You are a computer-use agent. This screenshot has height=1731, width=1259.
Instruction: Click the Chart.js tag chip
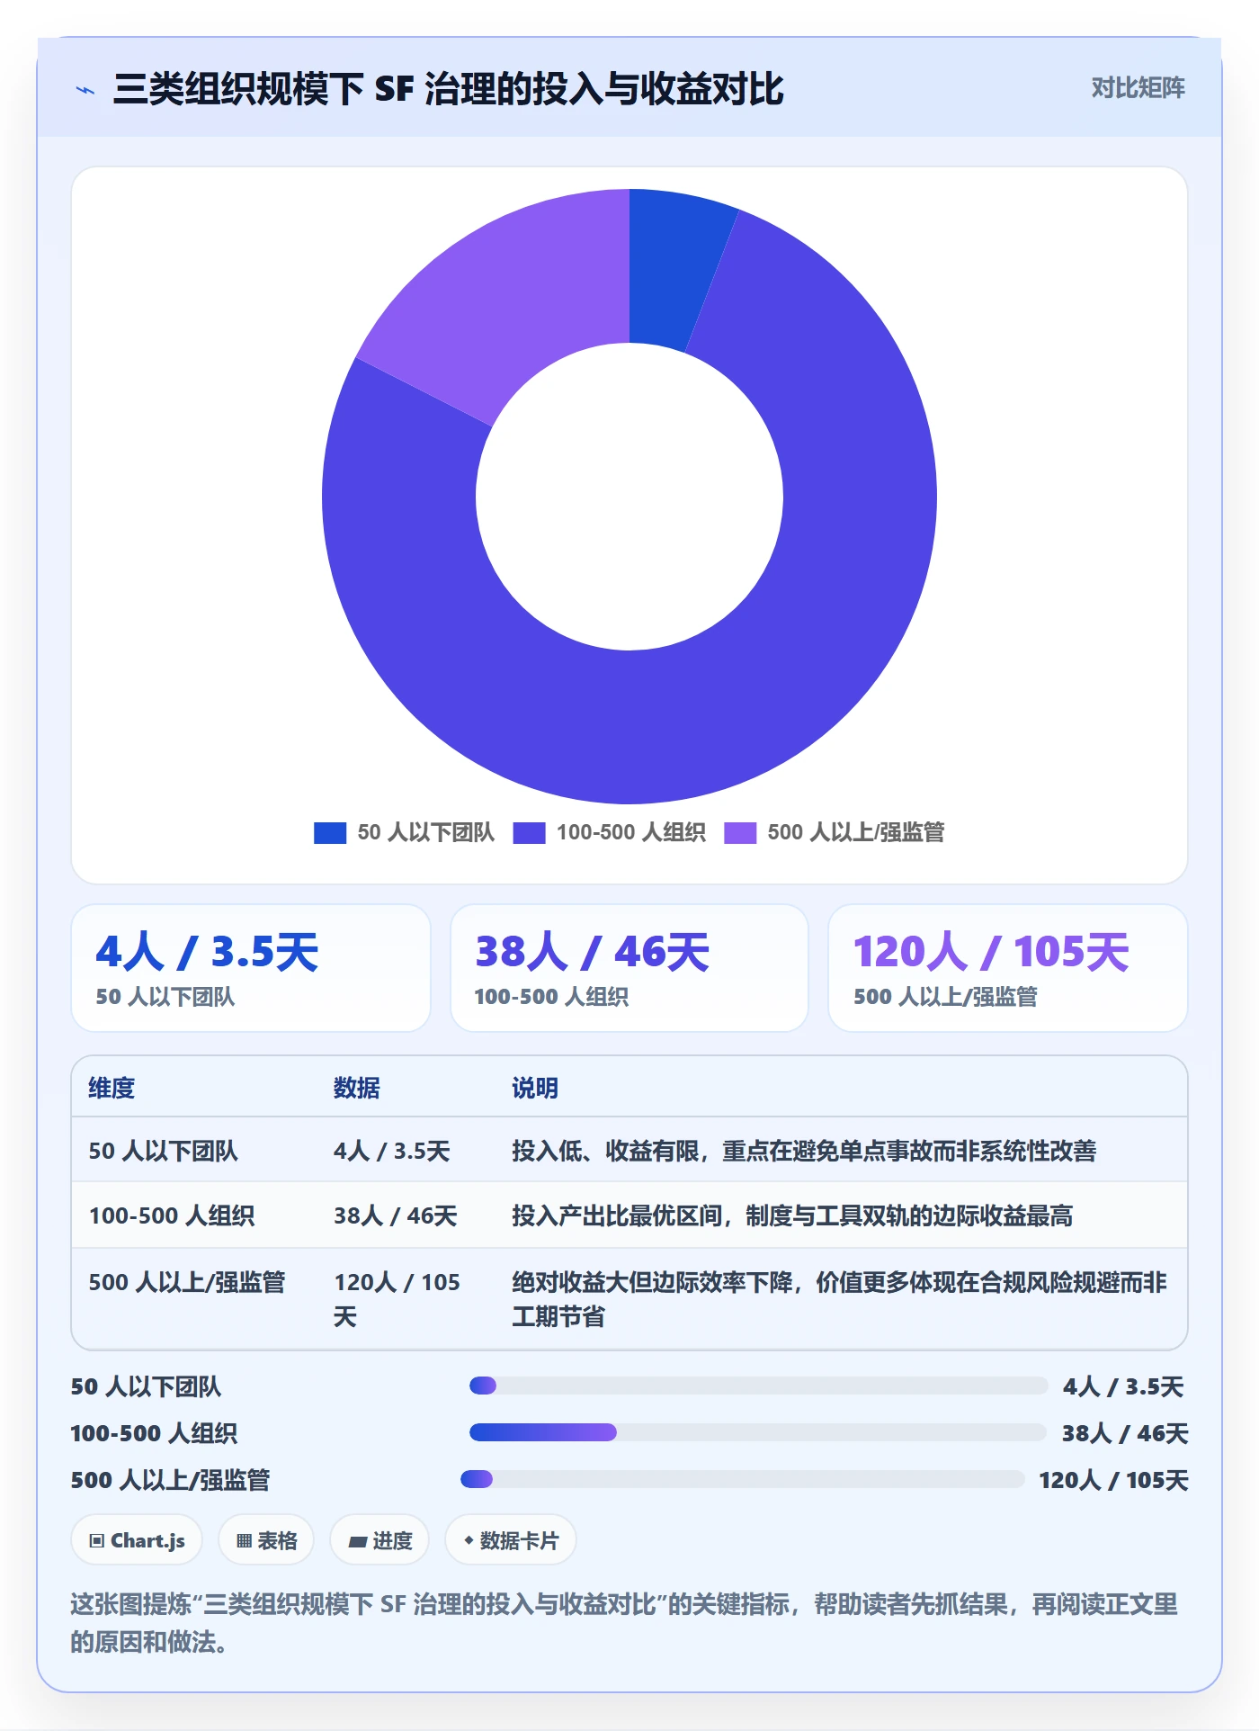pyautogui.click(x=137, y=1540)
